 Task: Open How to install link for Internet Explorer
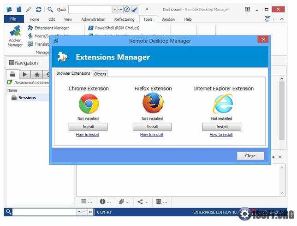point(221,135)
